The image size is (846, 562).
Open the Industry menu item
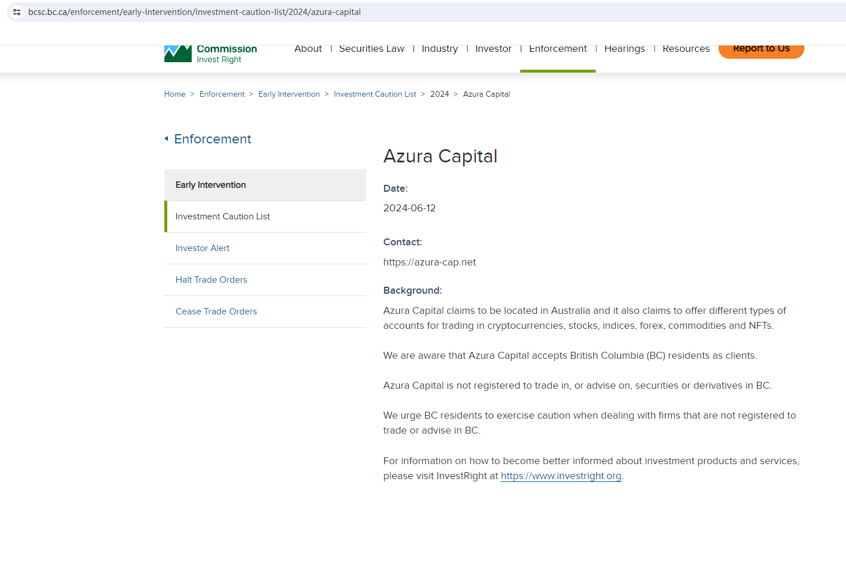pos(439,49)
